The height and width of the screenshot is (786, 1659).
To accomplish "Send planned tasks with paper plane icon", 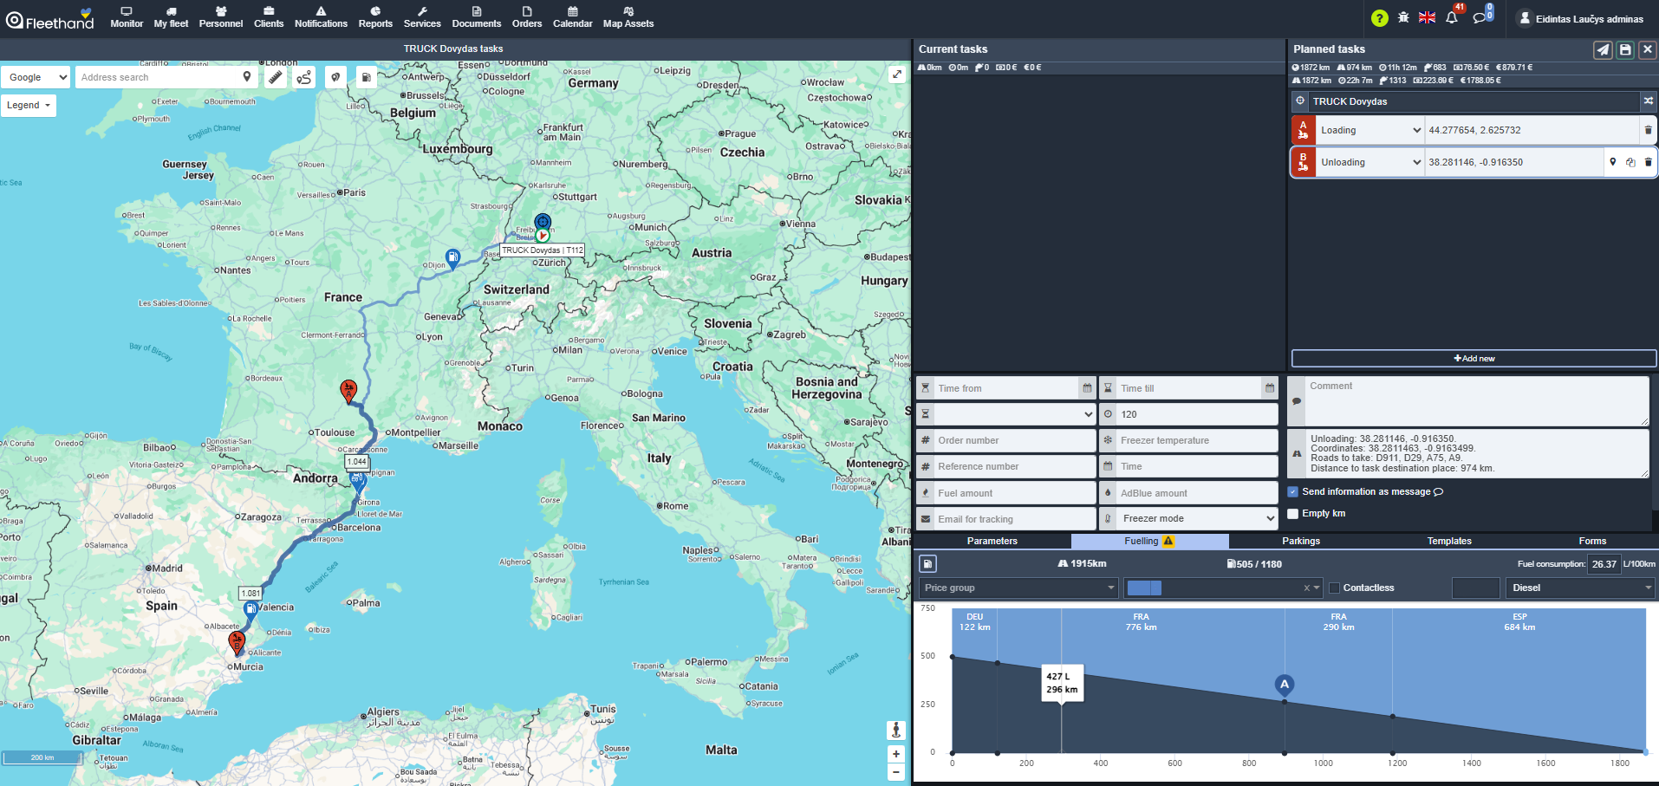I will pos(1603,50).
